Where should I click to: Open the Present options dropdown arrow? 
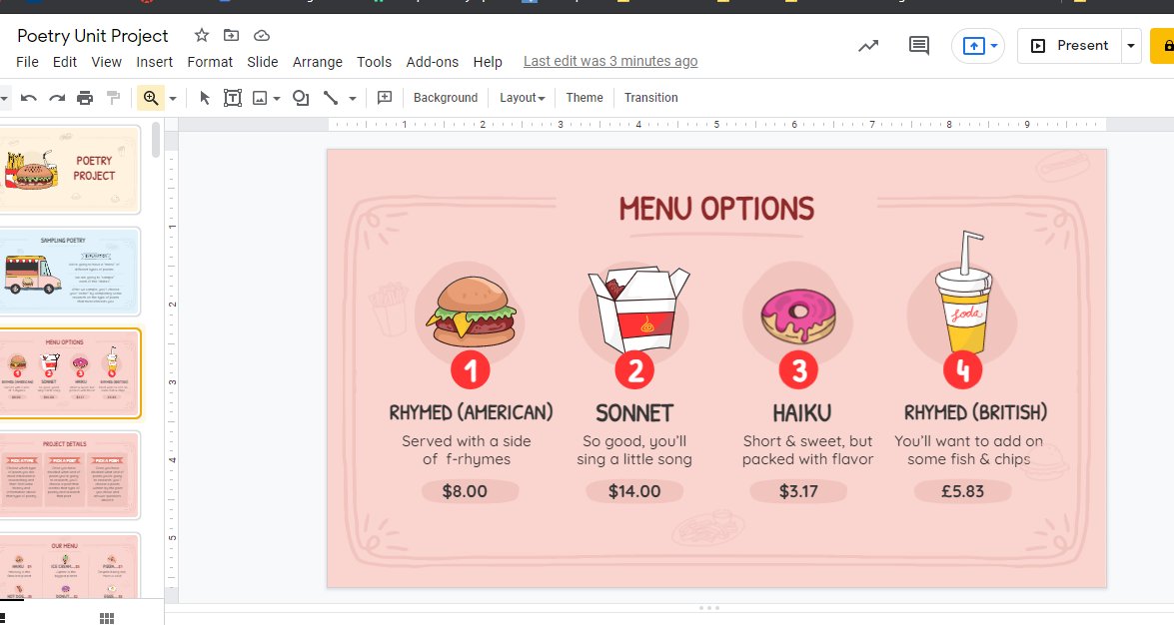click(1131, 46)
